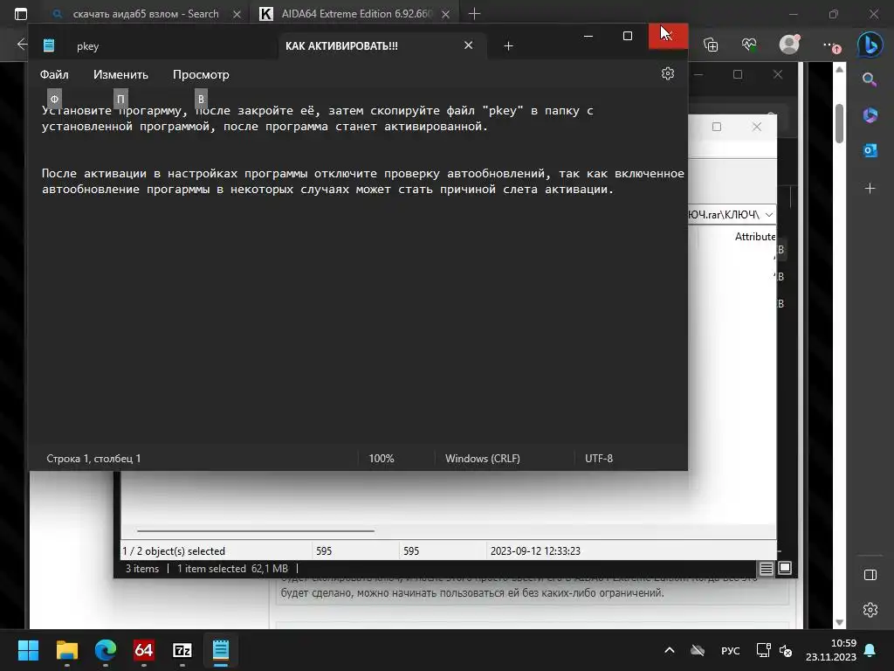894x671 pixels.
Task: Open File Explorer from the taskbar
Action: click(66, 650)
